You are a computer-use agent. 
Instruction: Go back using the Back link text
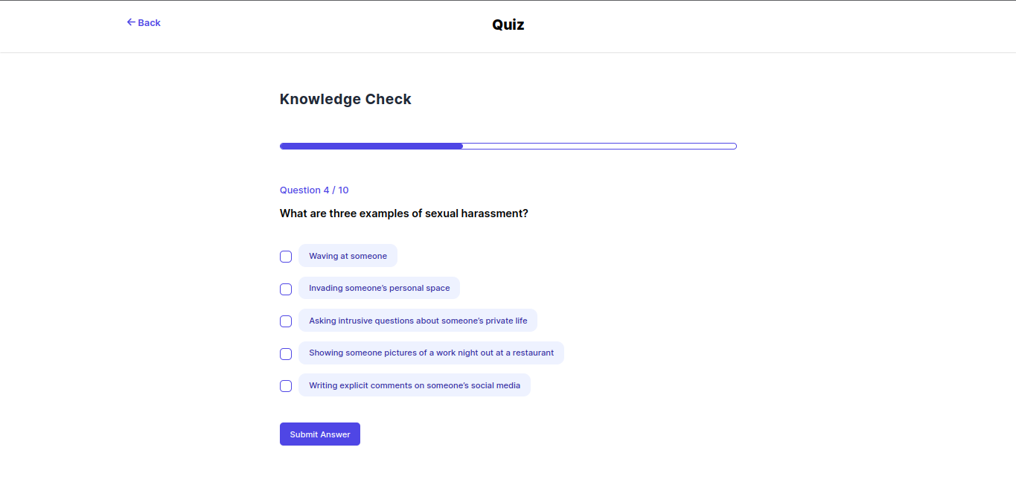coord(149,23)
